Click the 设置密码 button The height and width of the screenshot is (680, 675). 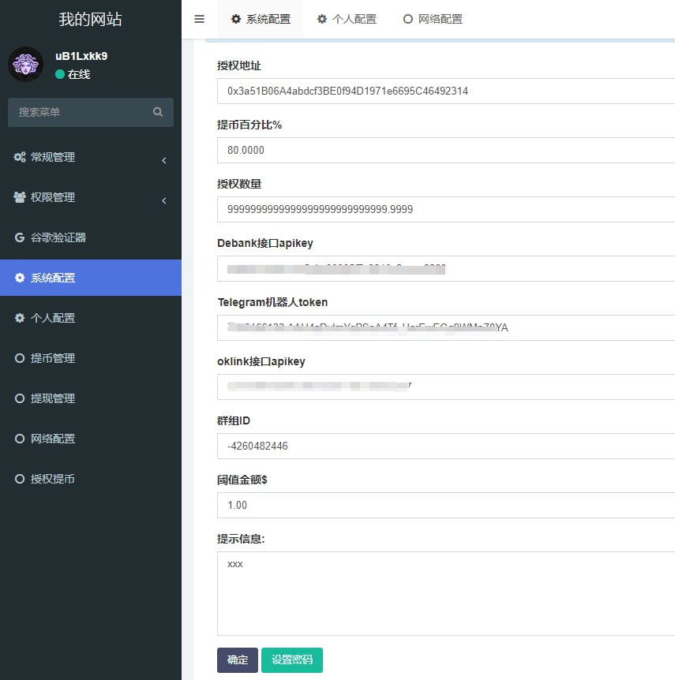click(291, 660)
